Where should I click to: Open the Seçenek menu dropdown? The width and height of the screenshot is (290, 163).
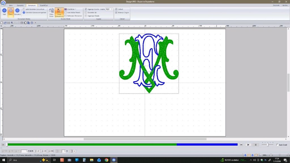(277, 5)
